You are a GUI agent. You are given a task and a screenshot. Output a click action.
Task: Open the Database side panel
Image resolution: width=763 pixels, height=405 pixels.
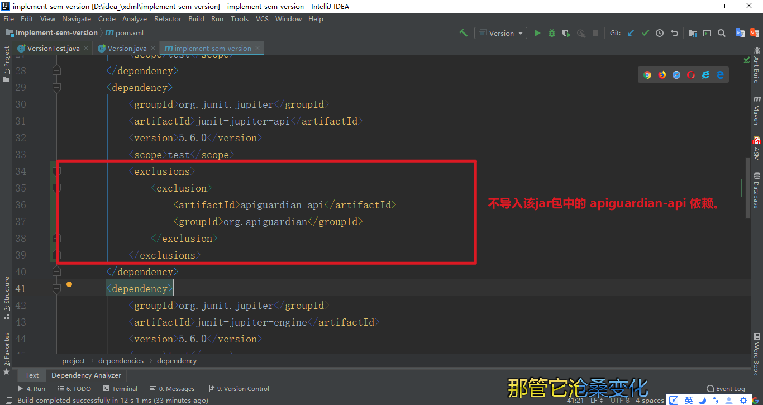click(x=756, y=191)
